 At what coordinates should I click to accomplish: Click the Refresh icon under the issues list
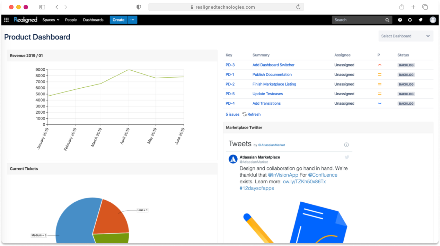pos(245,114)
